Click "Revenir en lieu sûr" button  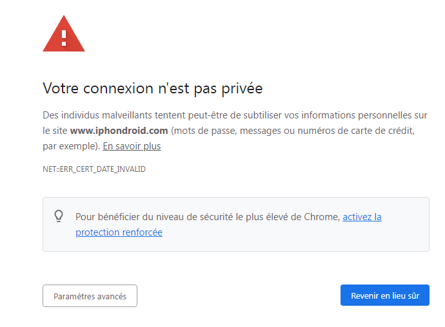385,295
